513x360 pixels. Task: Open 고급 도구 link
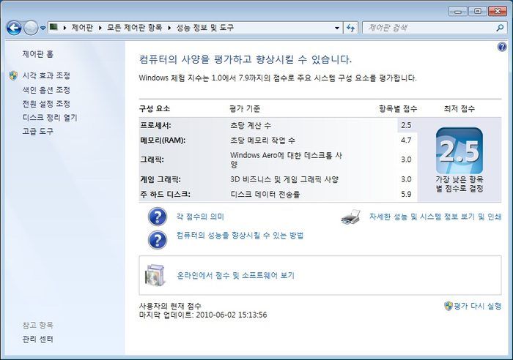click(37, 131)
